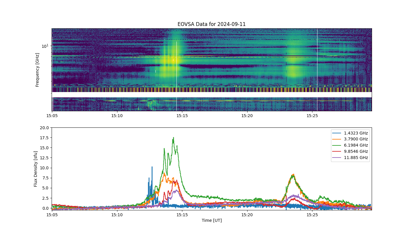The height and width of the screenshot is (236, 413).
Task: Click the 'Frequency [GHz]' axis label
Action: [37, 70]
